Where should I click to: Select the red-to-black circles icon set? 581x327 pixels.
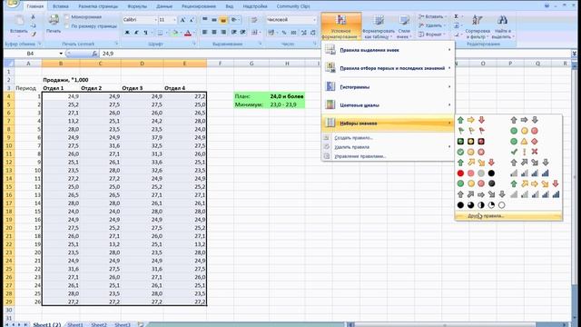pyautogui.click(x=476, y=173)
